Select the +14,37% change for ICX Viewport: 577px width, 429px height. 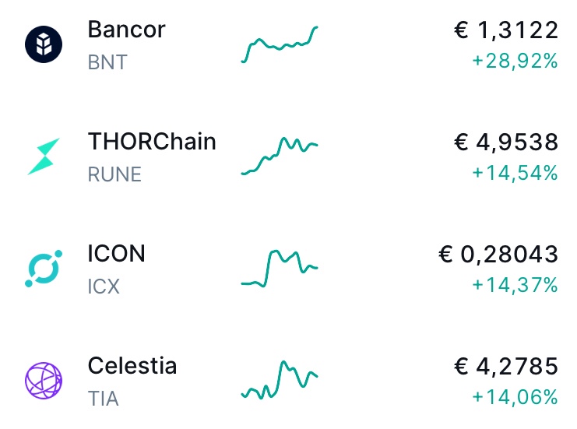click(515, 286)
